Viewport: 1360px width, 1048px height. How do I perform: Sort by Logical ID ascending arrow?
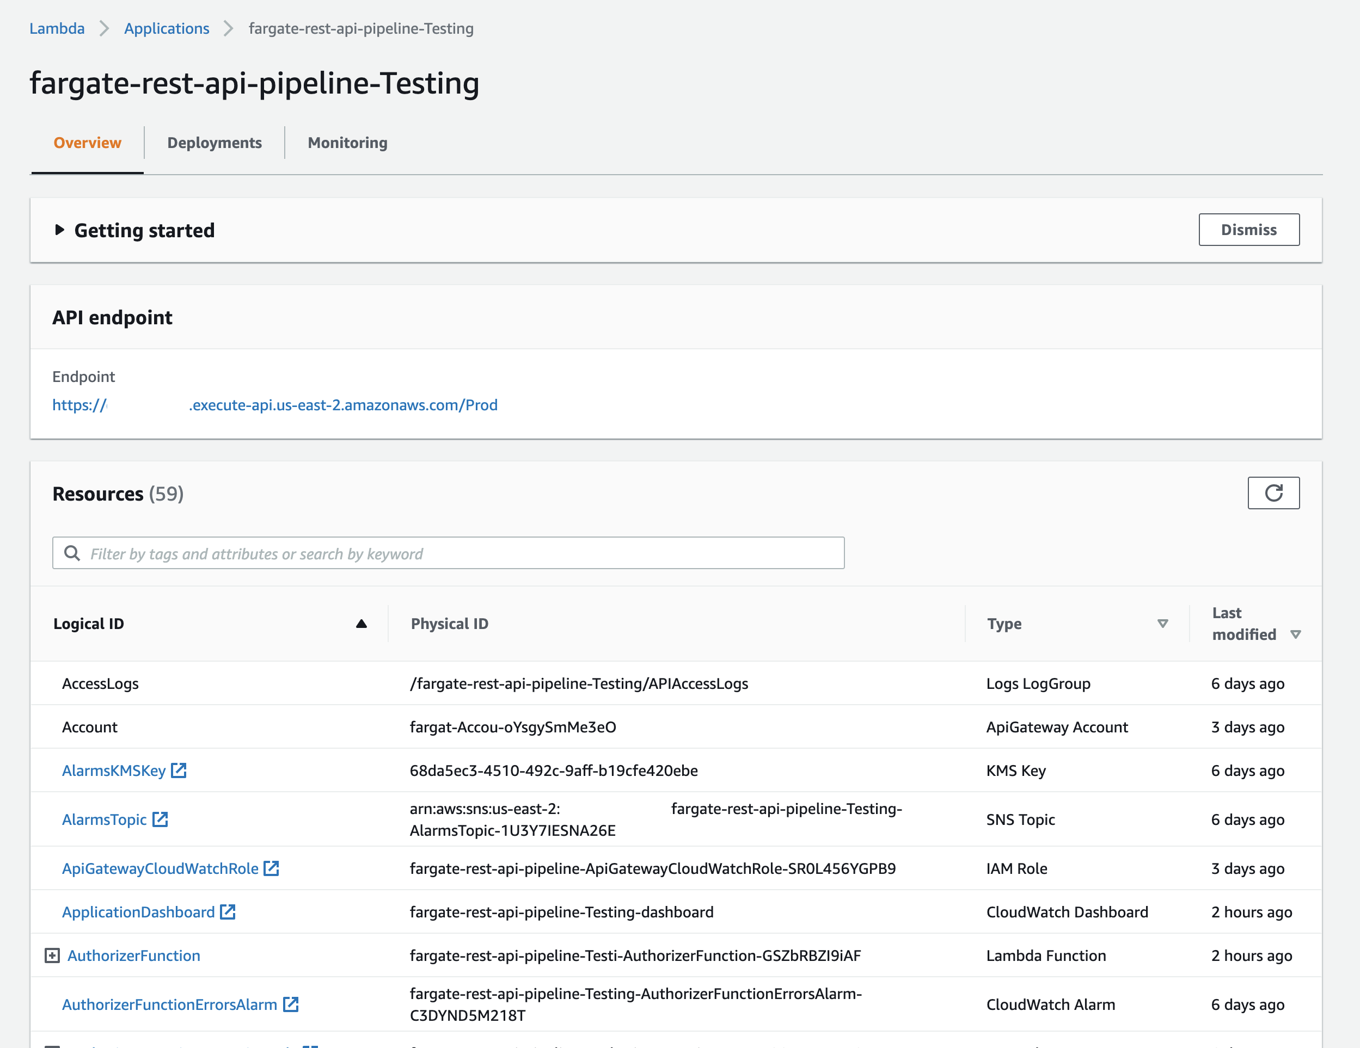point(361,624)
